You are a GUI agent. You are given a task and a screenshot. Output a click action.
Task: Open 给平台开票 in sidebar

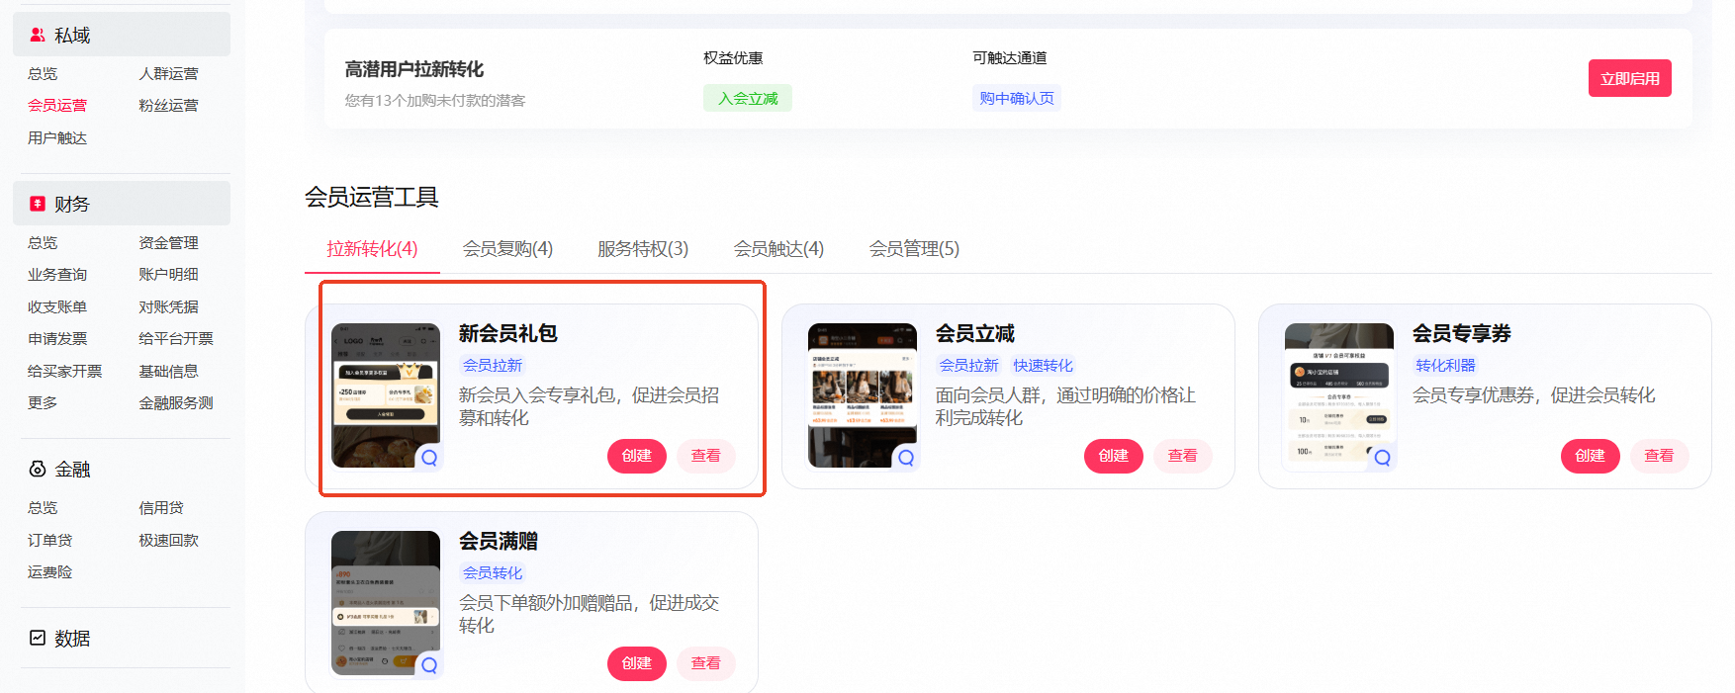tap(176, 339)
